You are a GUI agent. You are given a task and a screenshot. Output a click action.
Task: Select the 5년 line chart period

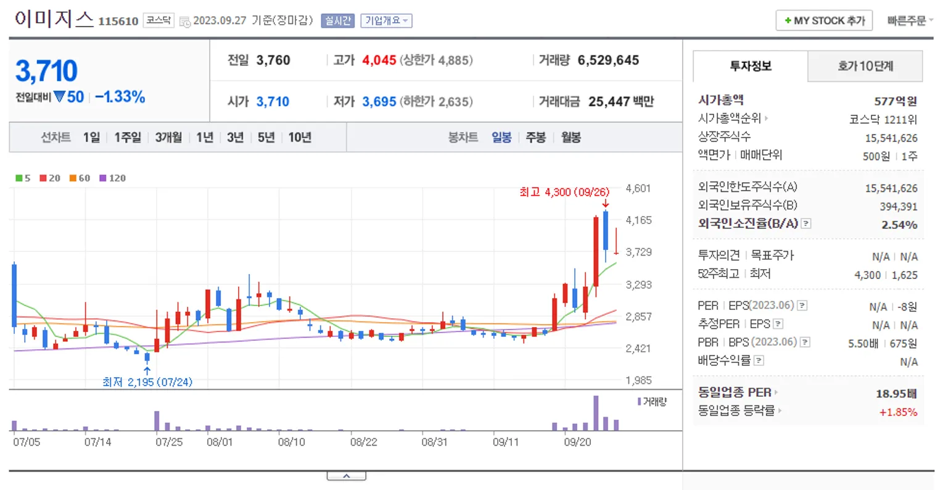click(266, 137)
